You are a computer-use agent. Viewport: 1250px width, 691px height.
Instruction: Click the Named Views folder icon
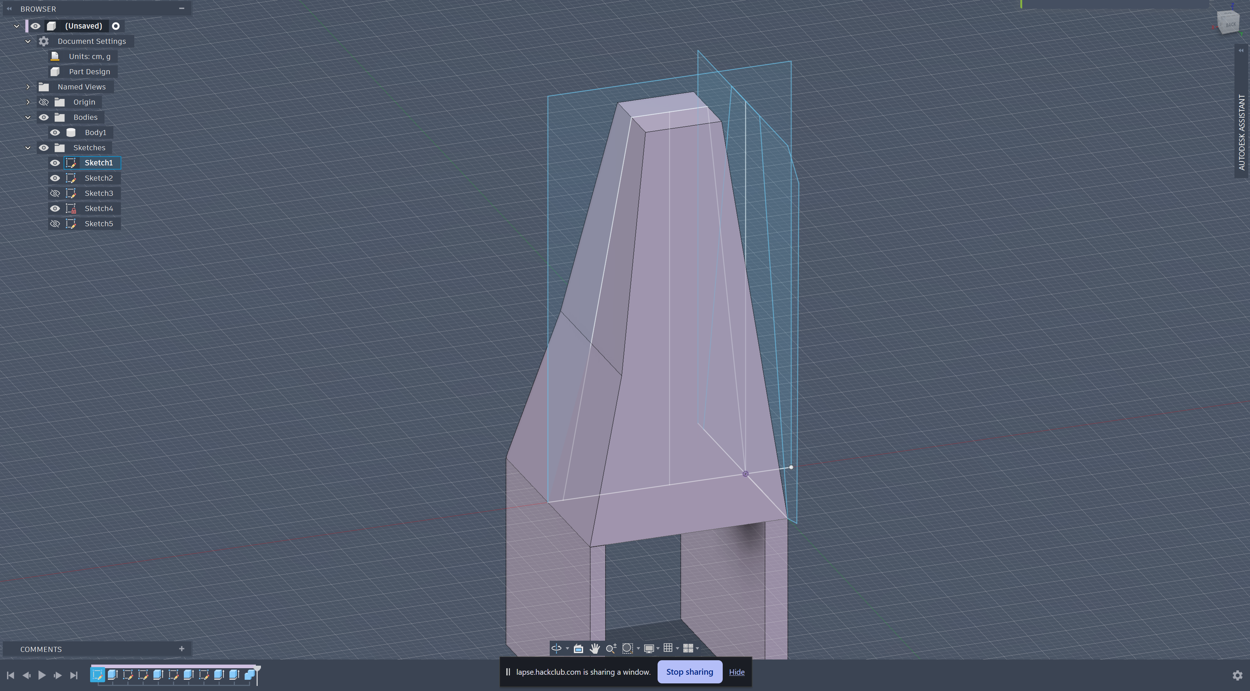[x=44, y=87]
